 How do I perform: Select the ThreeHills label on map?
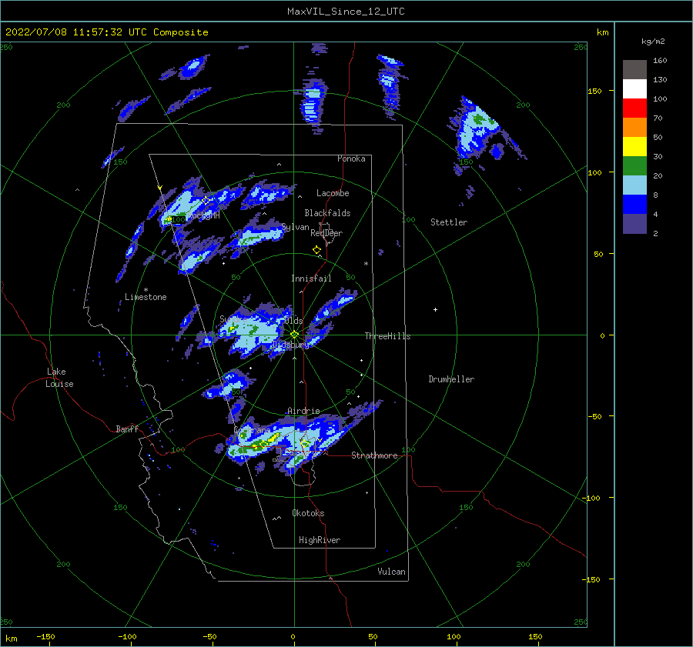tap(387, 336)
